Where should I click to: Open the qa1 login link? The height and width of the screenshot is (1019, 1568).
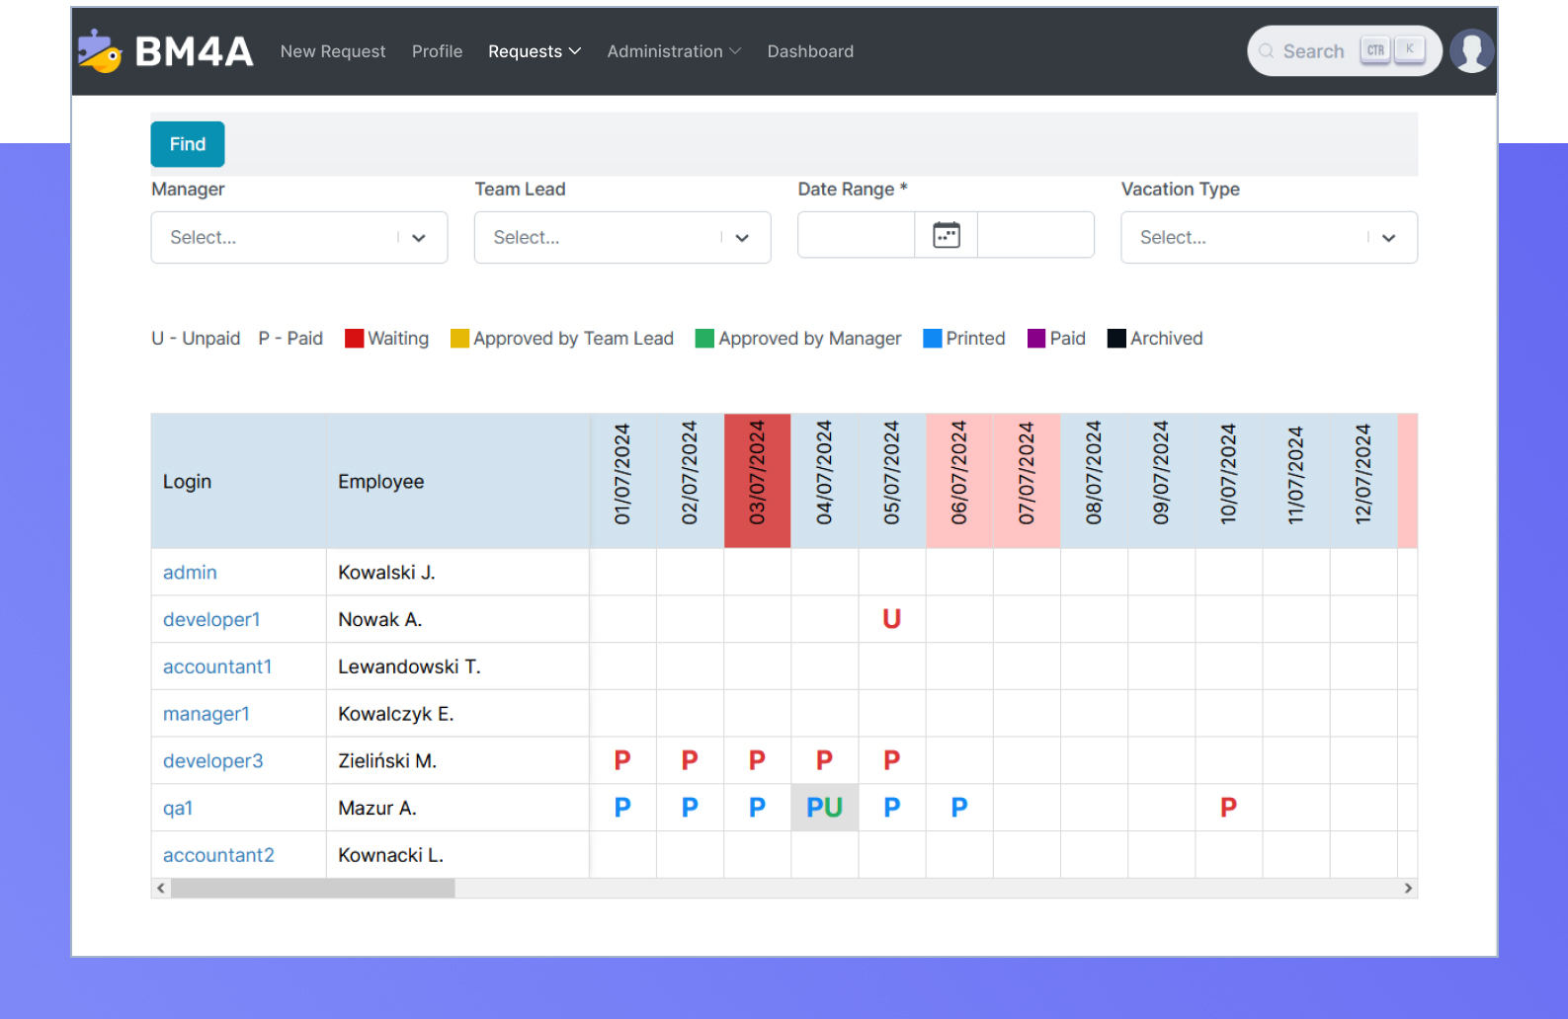(178, 809)
